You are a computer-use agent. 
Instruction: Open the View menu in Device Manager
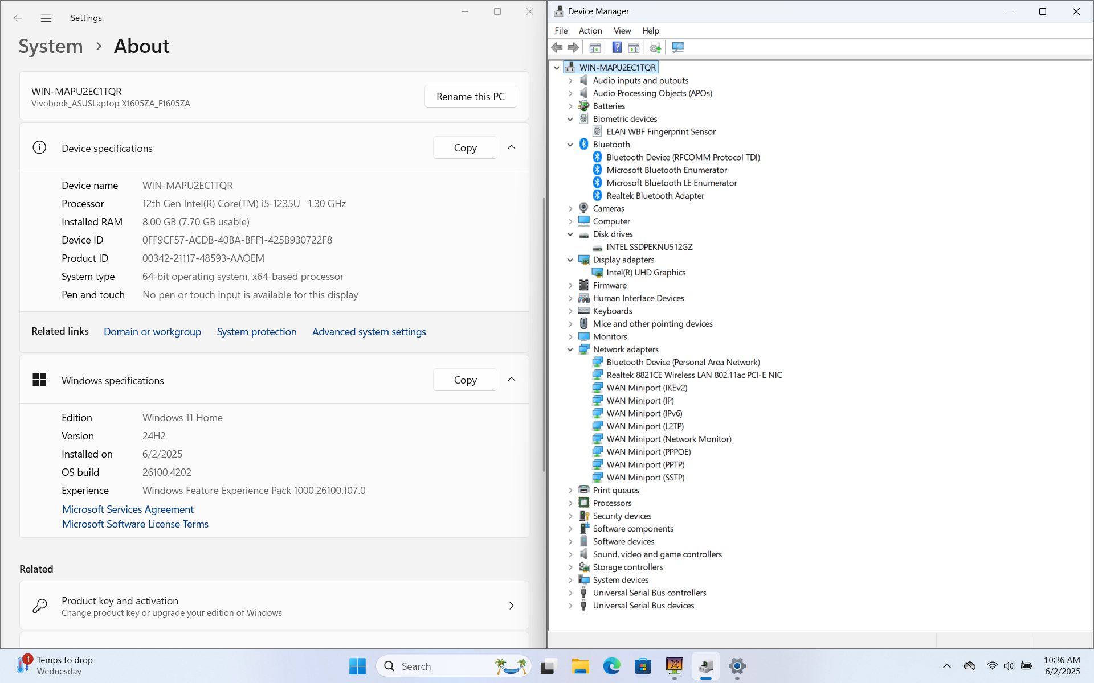click(x=622, y=31)
